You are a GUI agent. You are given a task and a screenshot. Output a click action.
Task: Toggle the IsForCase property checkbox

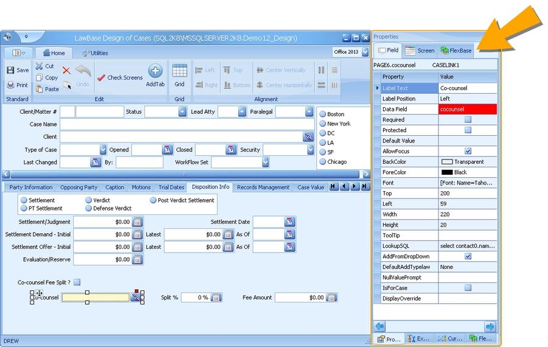468,287
